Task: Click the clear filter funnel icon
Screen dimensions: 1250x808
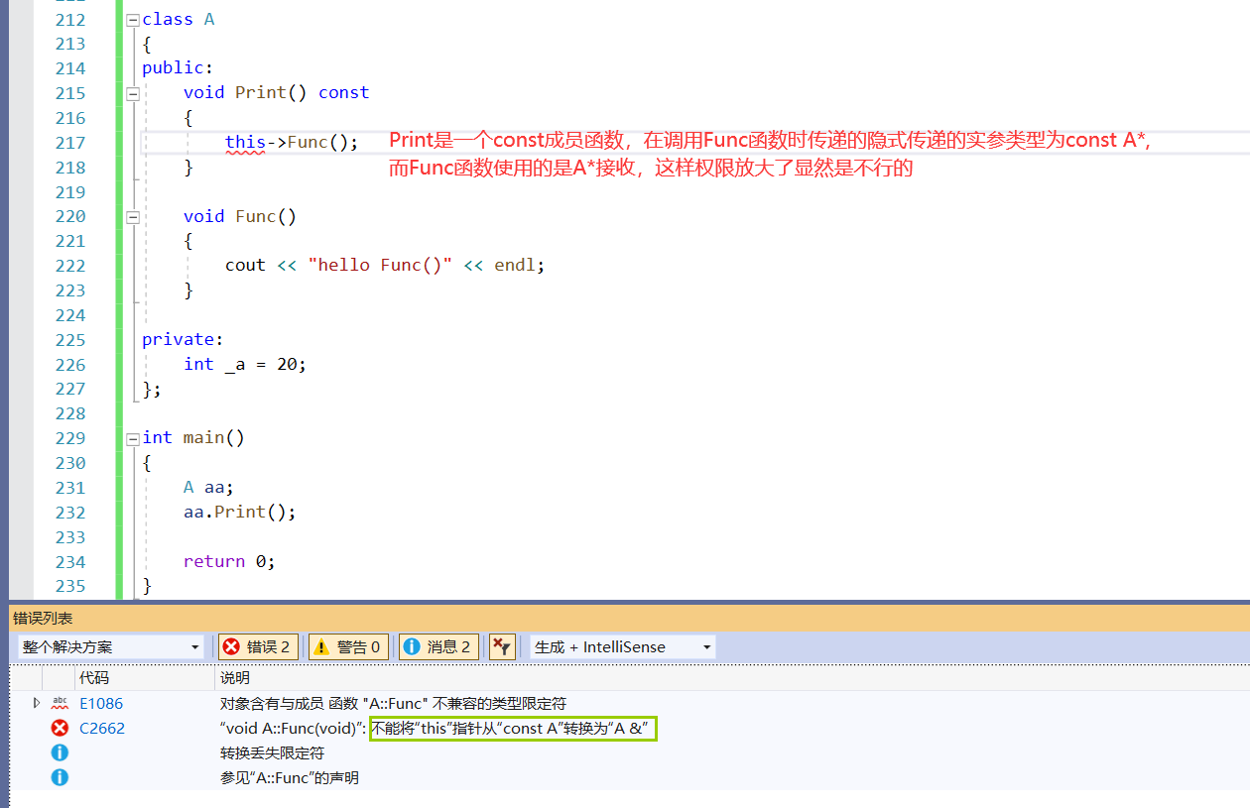Action: click(502, 647)
